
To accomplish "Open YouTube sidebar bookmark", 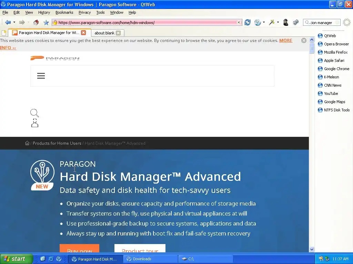I will coord(328,93).
